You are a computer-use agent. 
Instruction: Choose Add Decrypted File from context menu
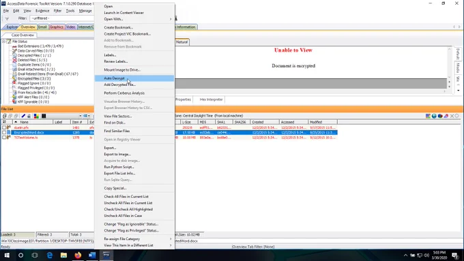click(x=134, y=85)
